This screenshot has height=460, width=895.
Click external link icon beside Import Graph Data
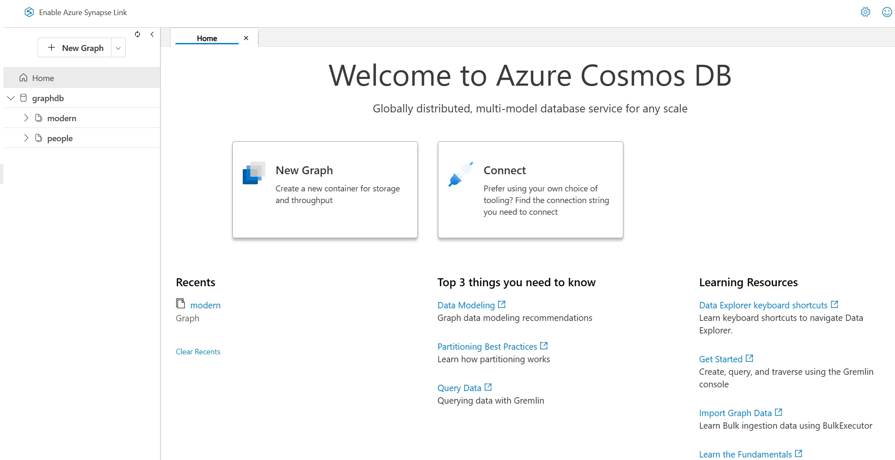click(778, 412)
